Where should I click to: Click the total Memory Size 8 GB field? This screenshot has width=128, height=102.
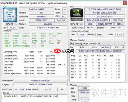click(84, 88)
